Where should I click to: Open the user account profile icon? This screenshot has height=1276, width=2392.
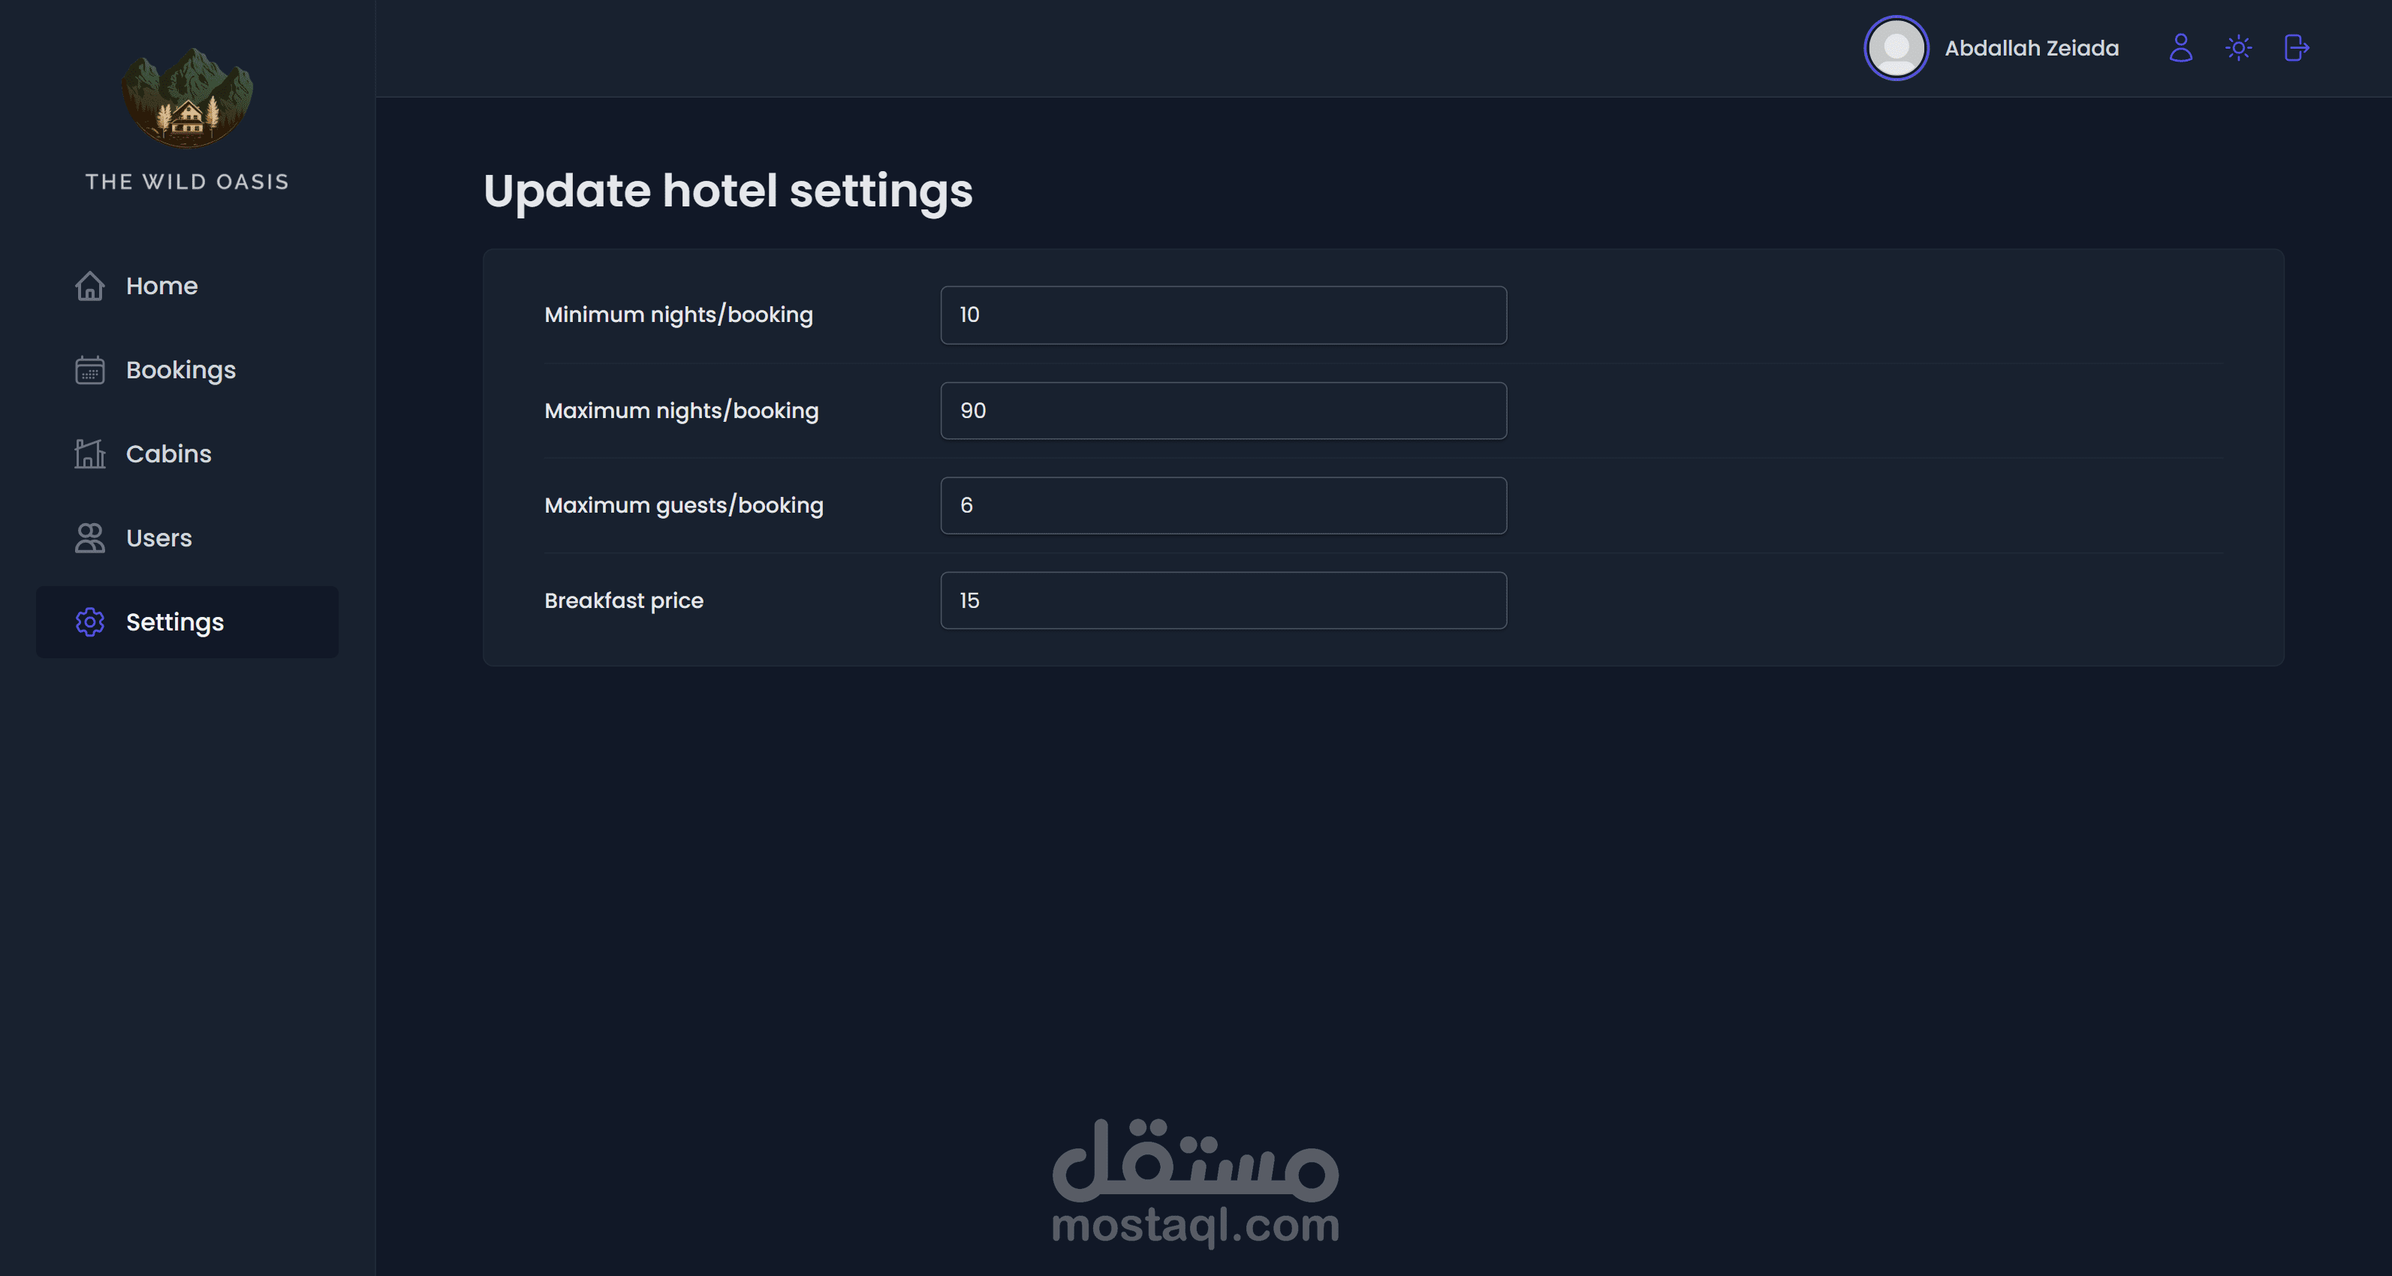point(2180,47)
